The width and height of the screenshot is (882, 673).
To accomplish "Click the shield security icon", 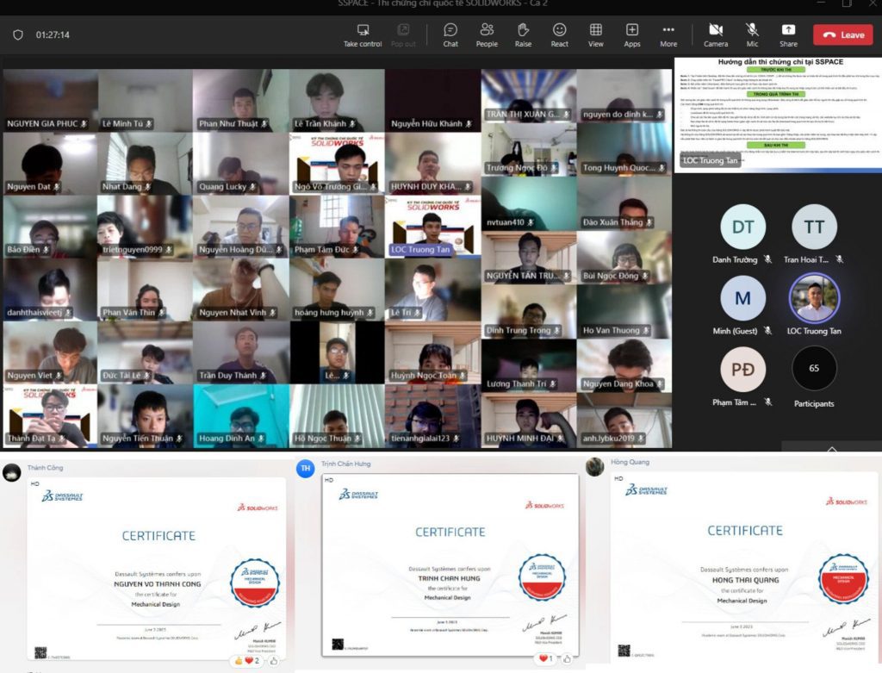I will tap(18, 35).
